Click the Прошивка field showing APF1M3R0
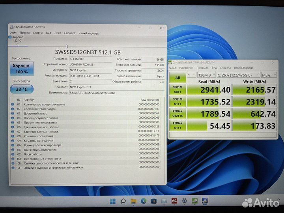The width and height of the screenshot is (284, 213). tap(90, 59)
